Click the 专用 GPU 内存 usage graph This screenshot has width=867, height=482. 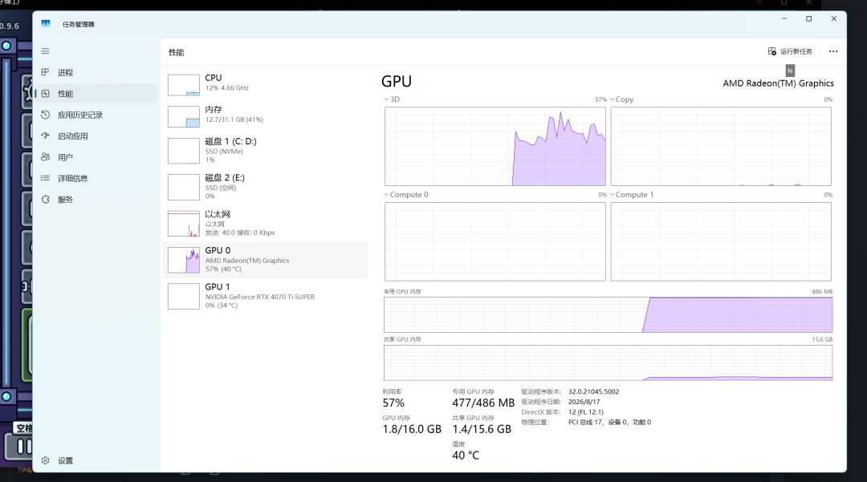point(609,314)
